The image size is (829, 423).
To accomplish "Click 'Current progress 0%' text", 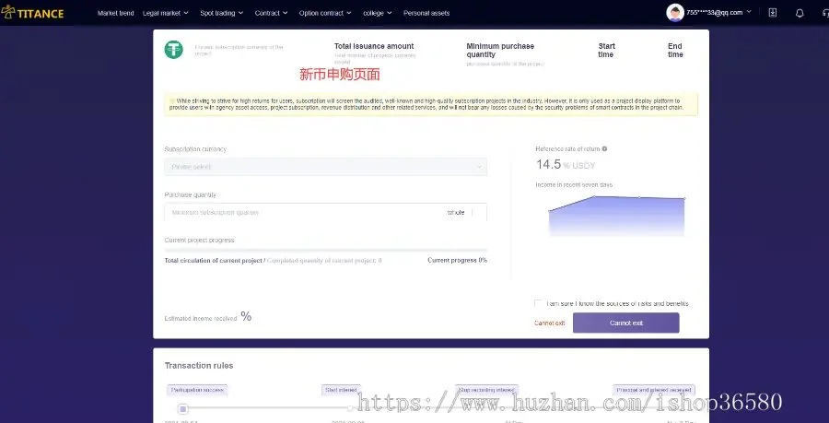I will point(457,260).
